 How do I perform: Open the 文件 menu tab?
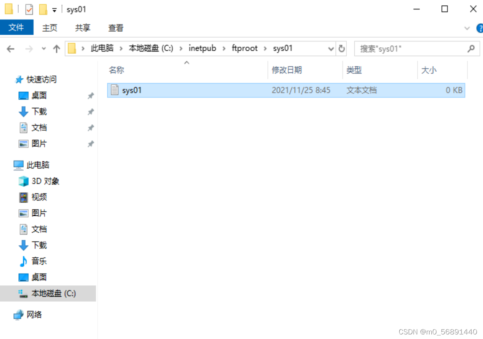coord(16,27)
